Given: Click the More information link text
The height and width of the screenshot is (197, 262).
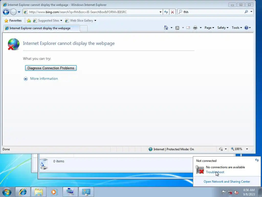Looking at the screenshot, I should click(44, 78).
